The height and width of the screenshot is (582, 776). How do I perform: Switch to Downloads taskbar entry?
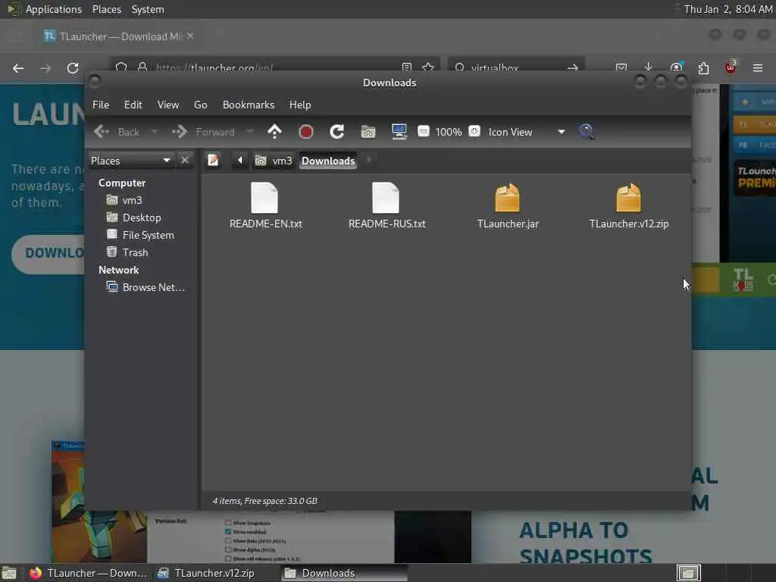[x=345, y=573]
